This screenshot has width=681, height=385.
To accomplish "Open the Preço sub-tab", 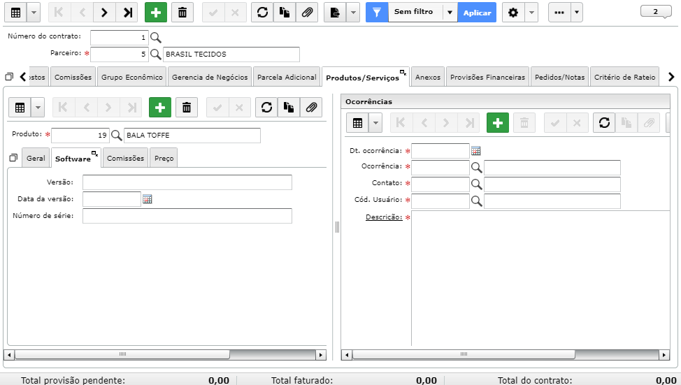I will [164, 158].
